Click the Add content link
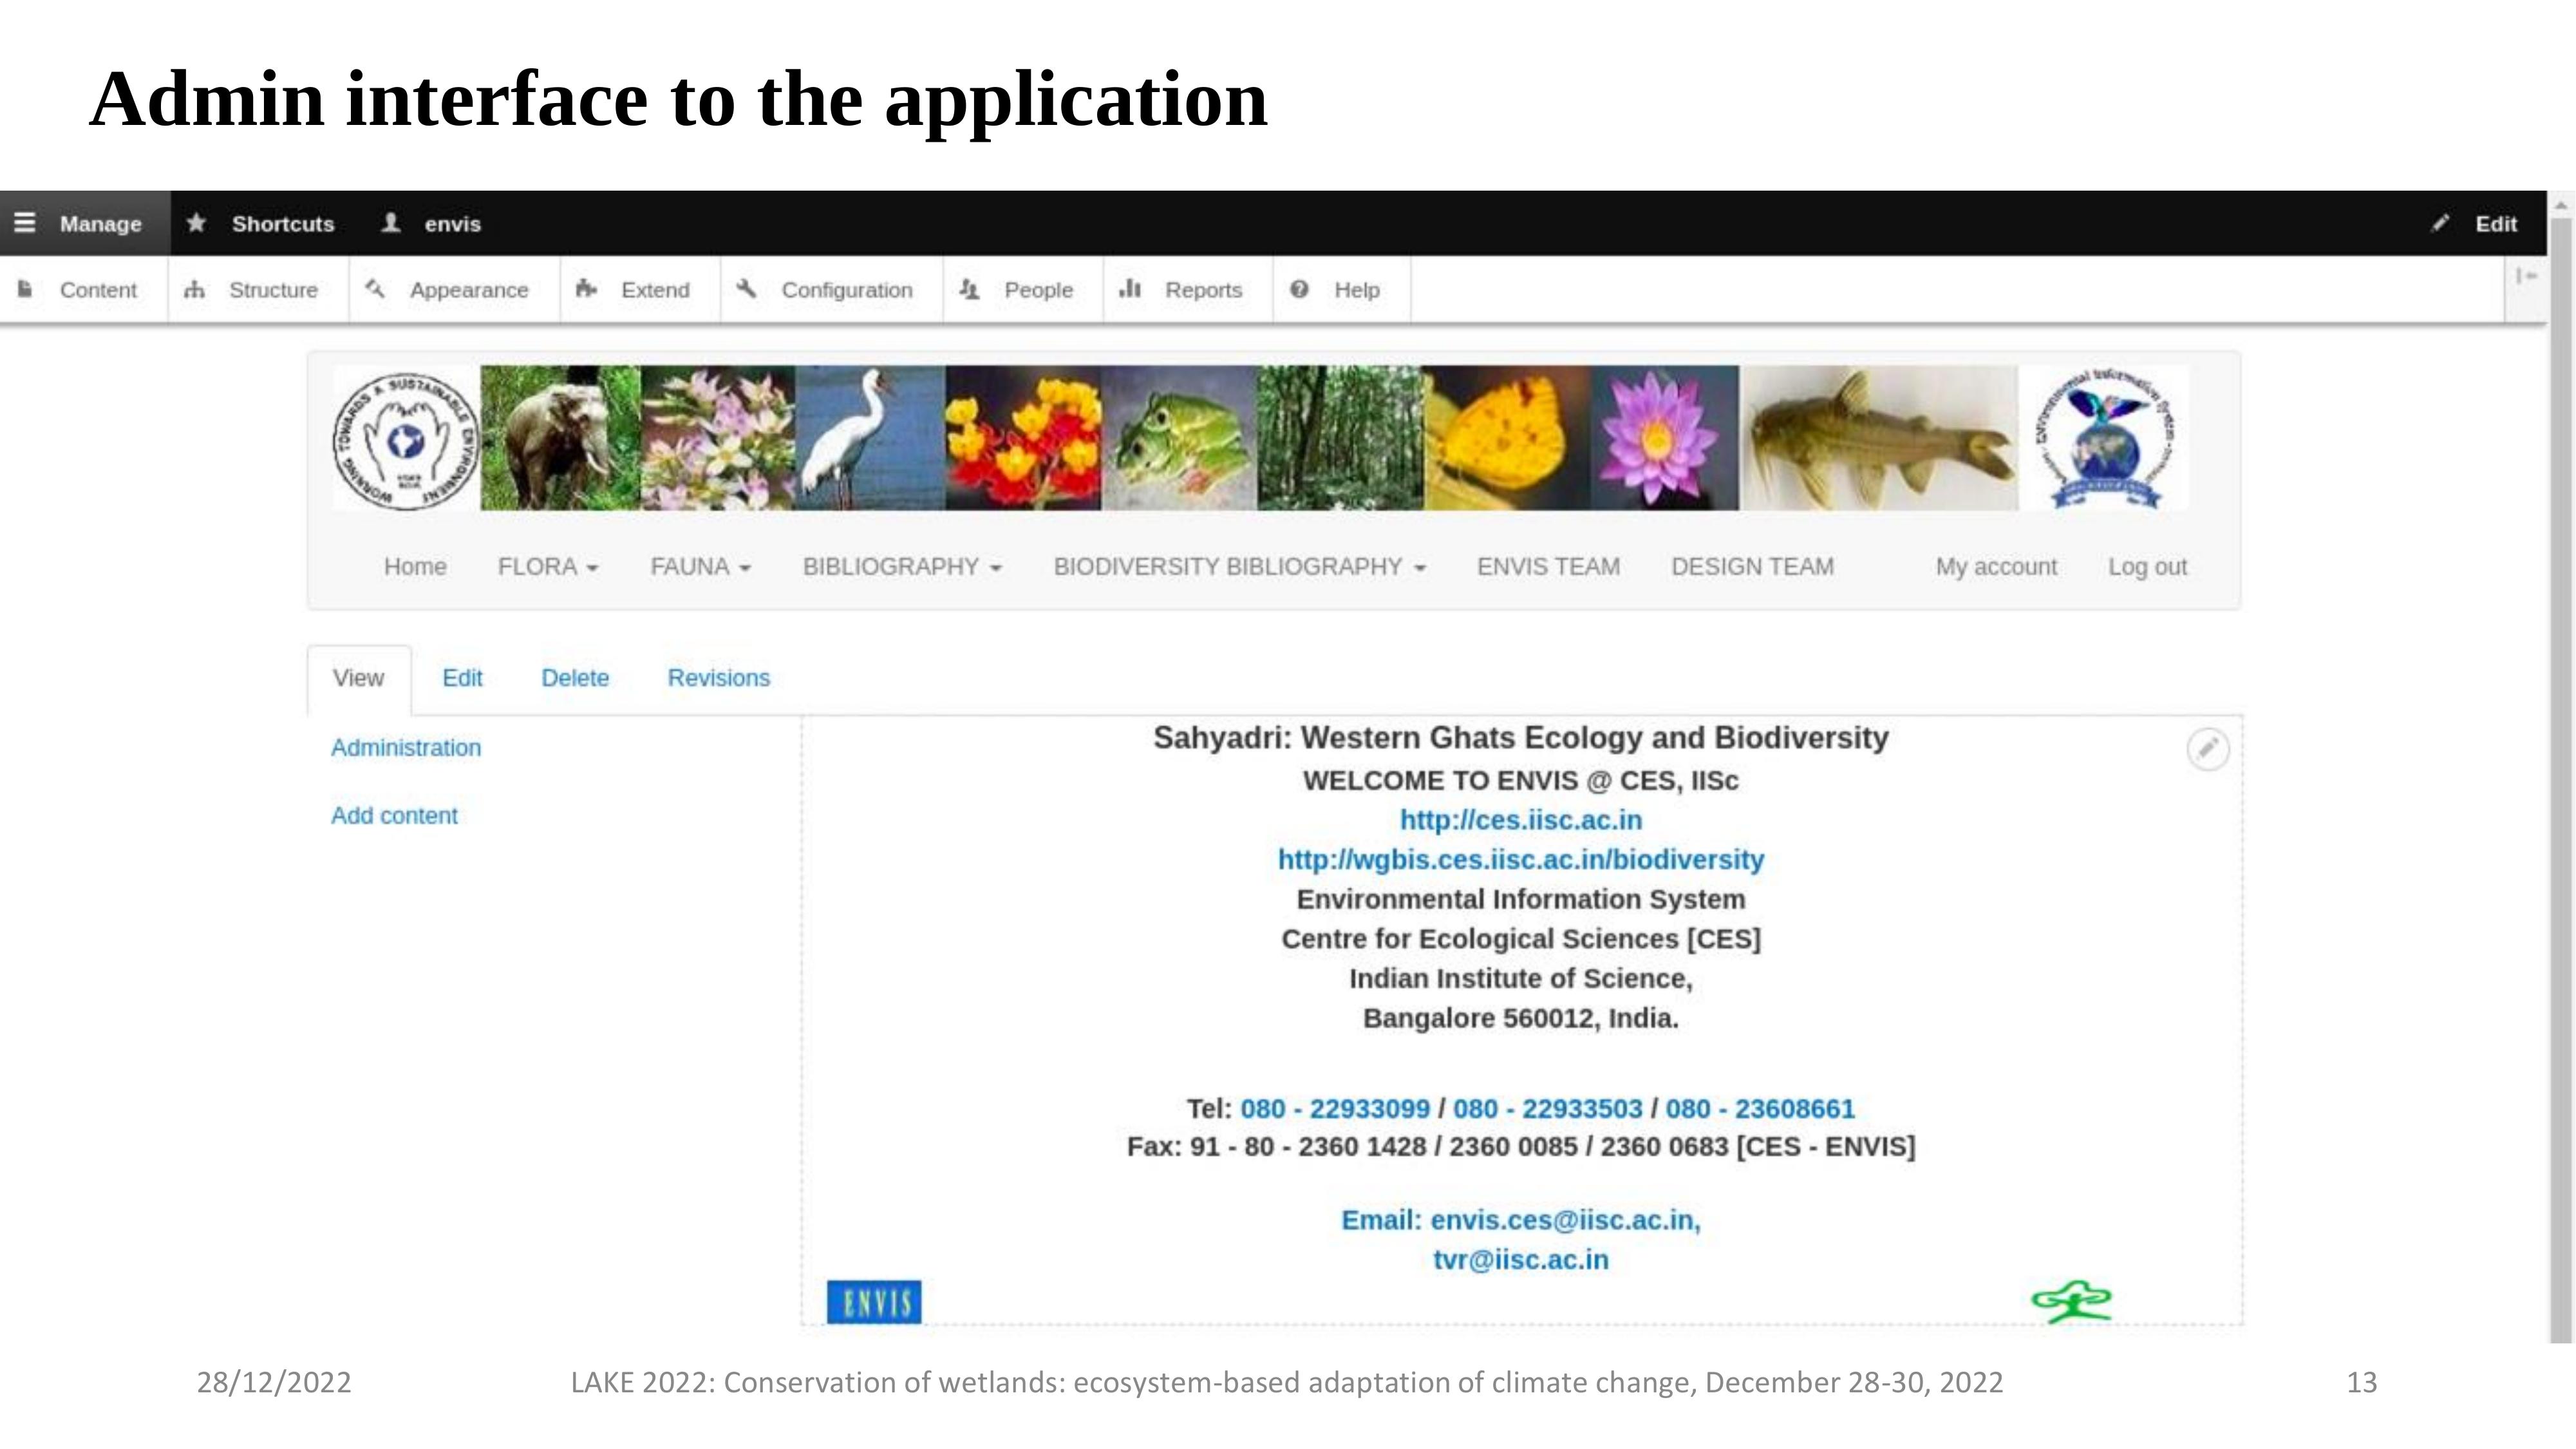Image resolution: width=2576 pixels, height=1449 pixels. [x=394, y=816]
